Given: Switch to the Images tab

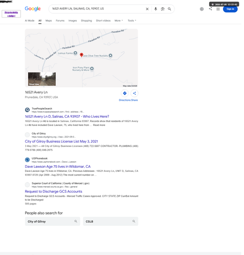Looking at the screenshot, I should coord(73,20).
